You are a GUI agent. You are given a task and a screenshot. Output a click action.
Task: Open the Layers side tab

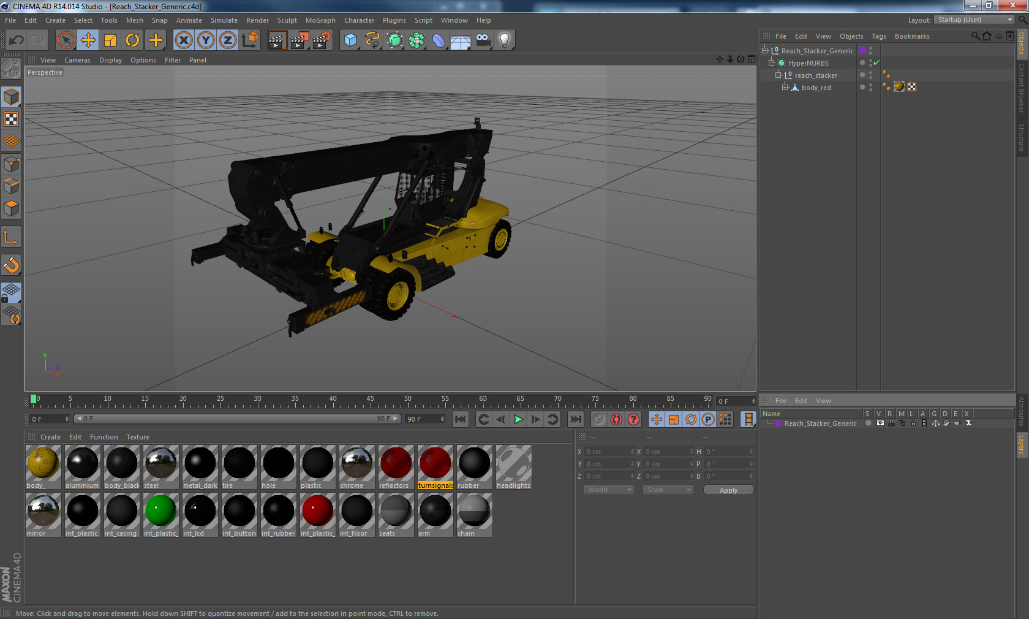click(x=1022, y=445)
